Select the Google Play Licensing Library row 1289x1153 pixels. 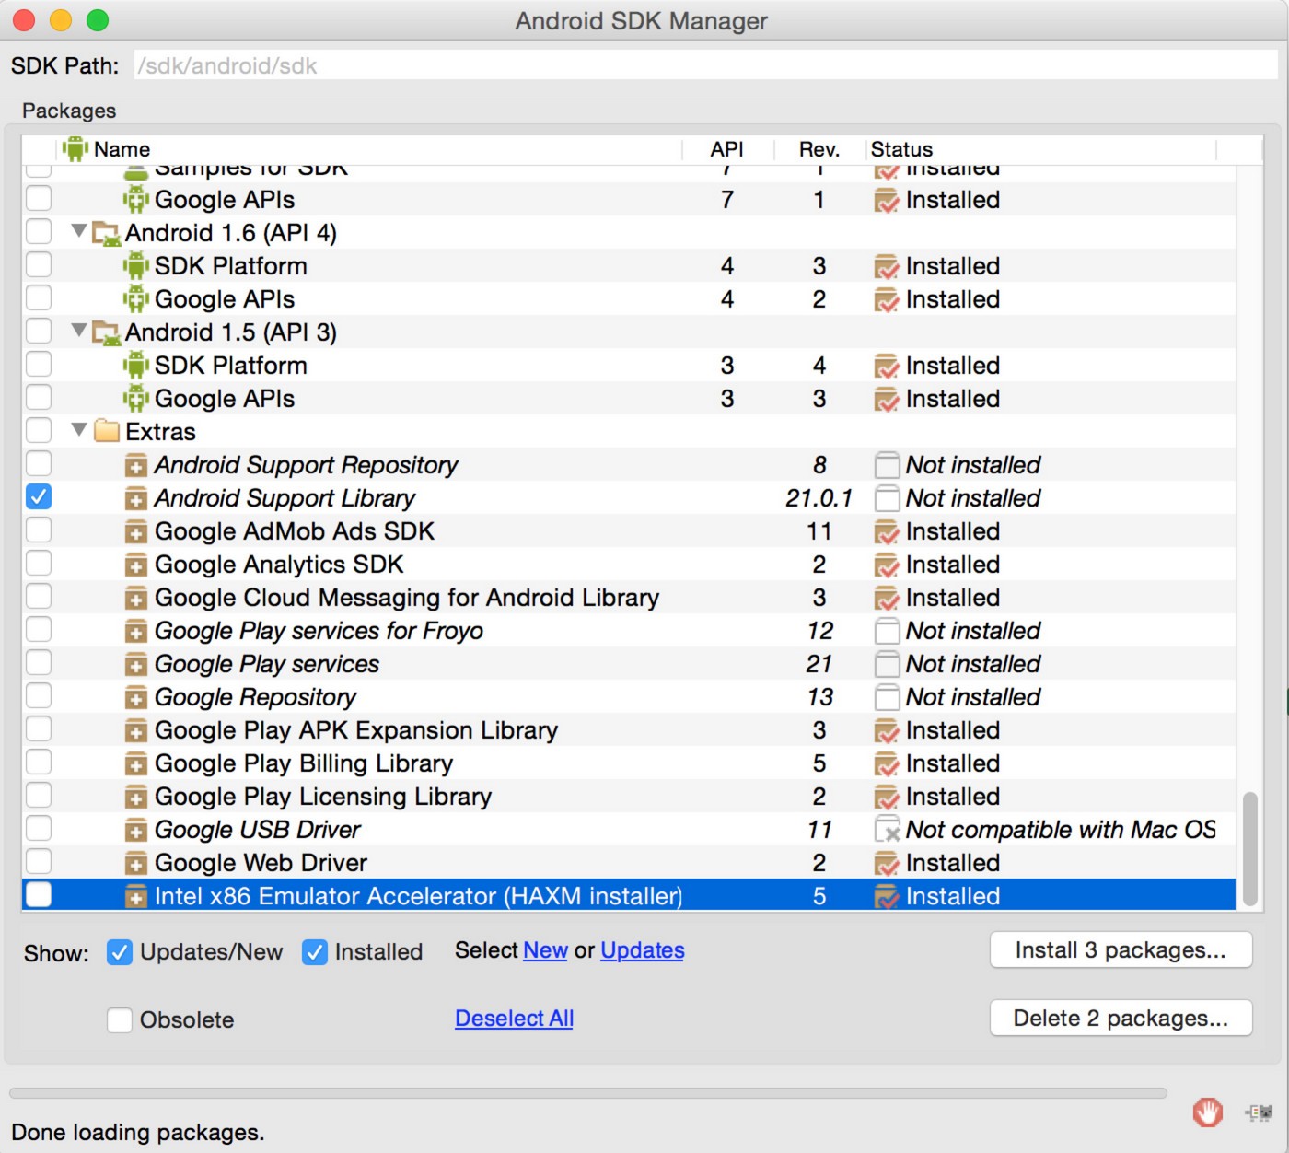click(629, 797)
